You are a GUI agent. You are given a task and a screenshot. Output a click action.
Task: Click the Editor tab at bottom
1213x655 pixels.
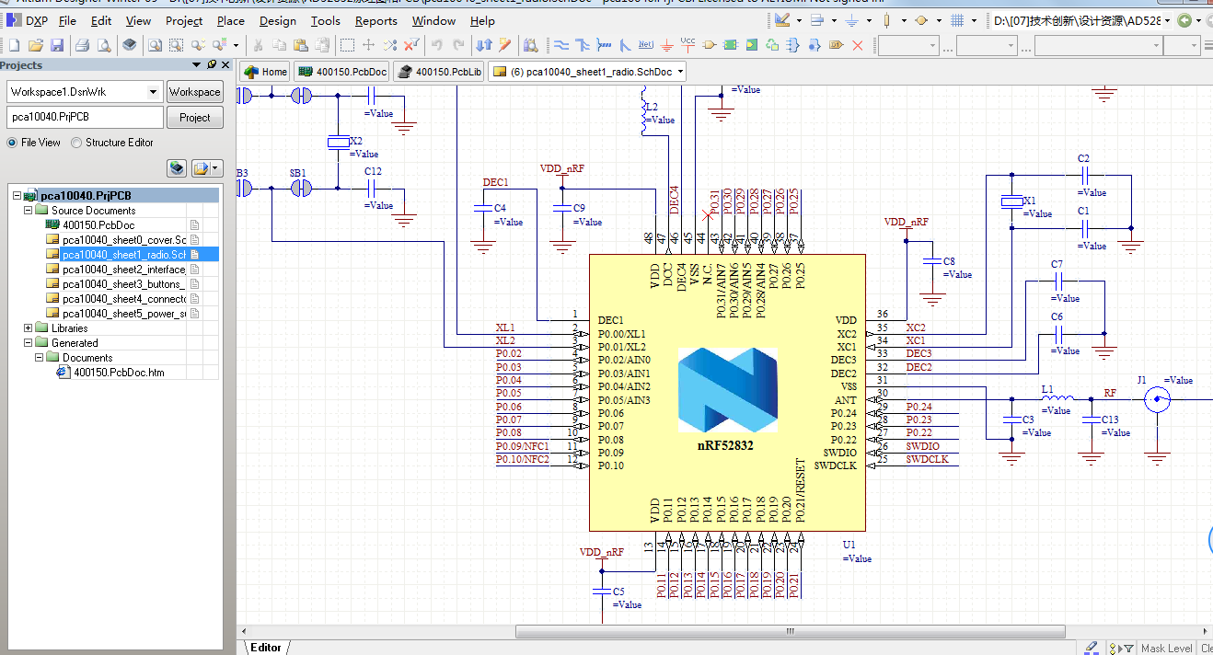click(265, 648)
